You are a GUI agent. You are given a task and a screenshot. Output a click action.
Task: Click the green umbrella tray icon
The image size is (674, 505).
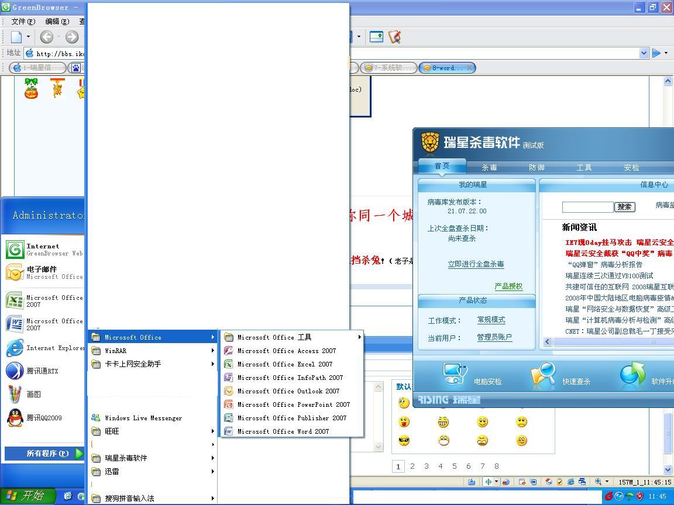click(630, 496)
